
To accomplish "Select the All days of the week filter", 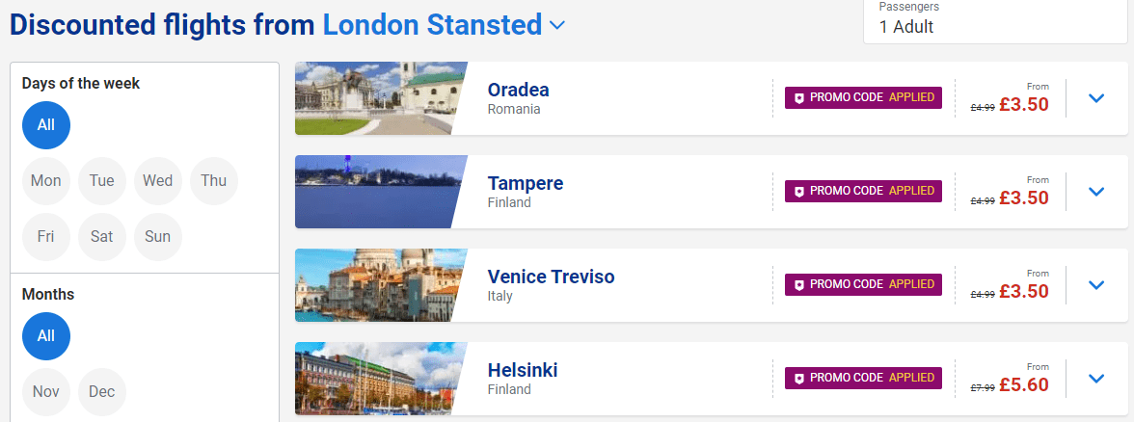I will (46, 125).
